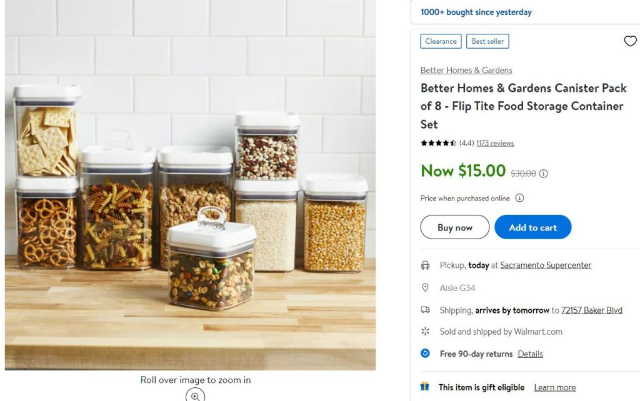
Task: View free 90-day returns Details
Action: (x=530, y=354)
